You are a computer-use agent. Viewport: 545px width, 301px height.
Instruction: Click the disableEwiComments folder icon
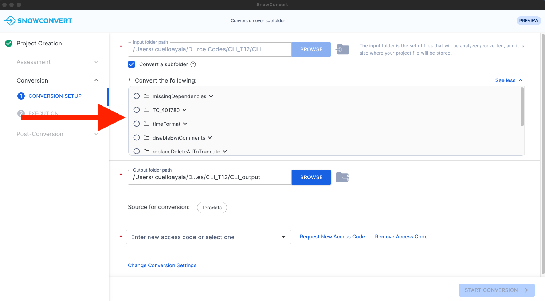(146, 138)
